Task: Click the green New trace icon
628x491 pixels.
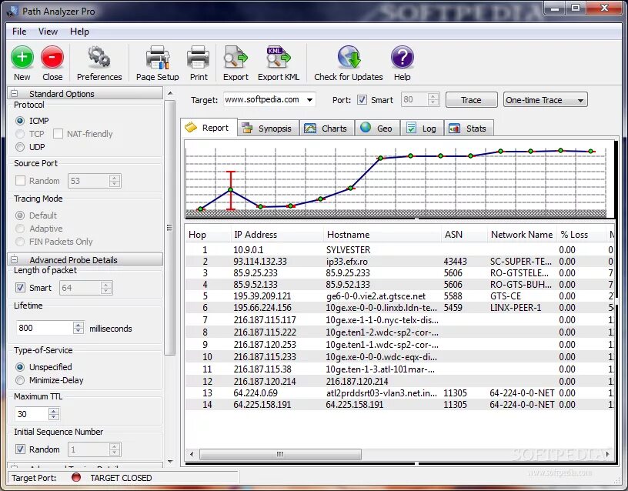Action: point(22,57)
